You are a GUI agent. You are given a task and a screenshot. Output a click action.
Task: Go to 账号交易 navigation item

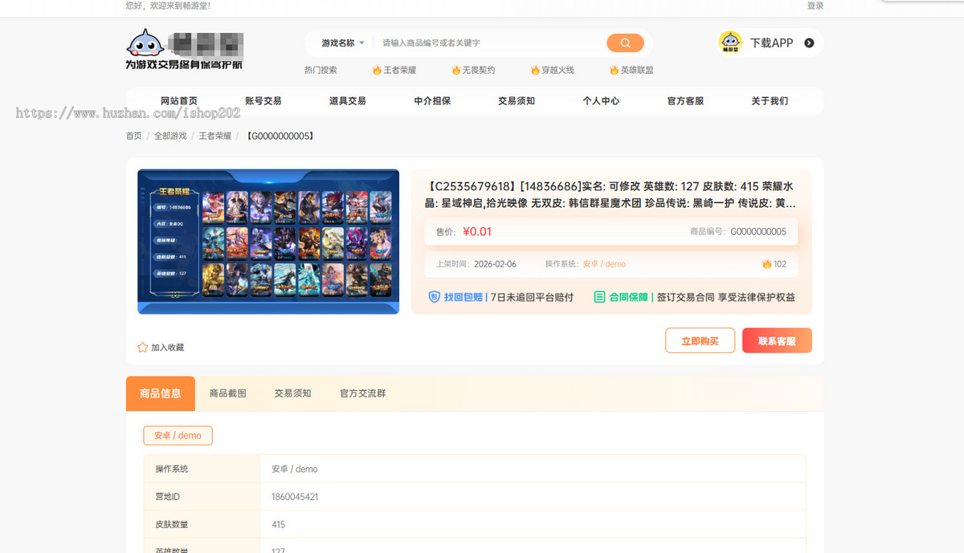[x=263, y=101]
